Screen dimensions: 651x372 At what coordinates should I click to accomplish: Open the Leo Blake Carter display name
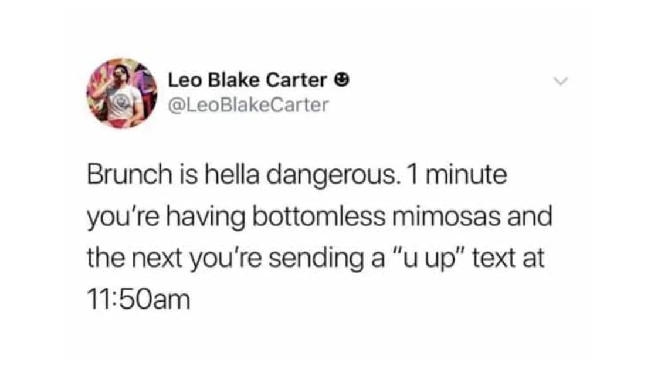pyautogui.click(x=247, y=80)
